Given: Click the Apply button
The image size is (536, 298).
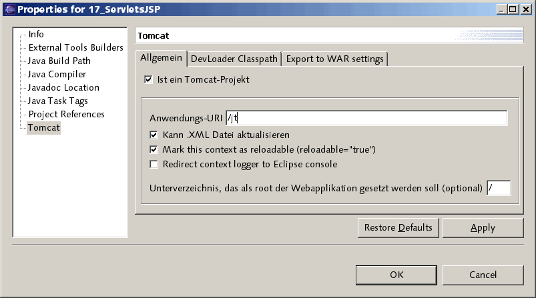Looking at the screenshot, I should pos(483,228).
